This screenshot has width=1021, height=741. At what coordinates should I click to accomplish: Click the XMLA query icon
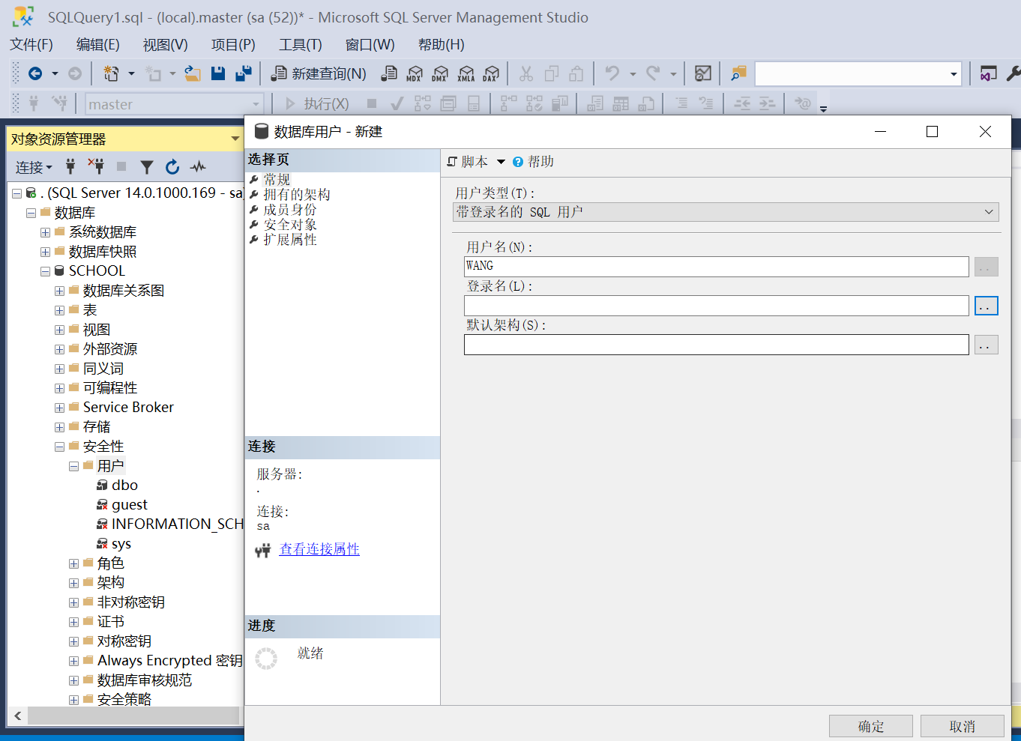(x=466, y=73)
